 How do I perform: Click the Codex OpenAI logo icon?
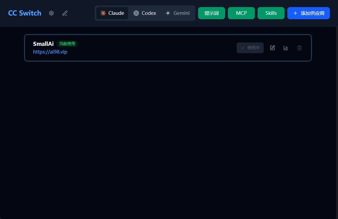point(136,13)
